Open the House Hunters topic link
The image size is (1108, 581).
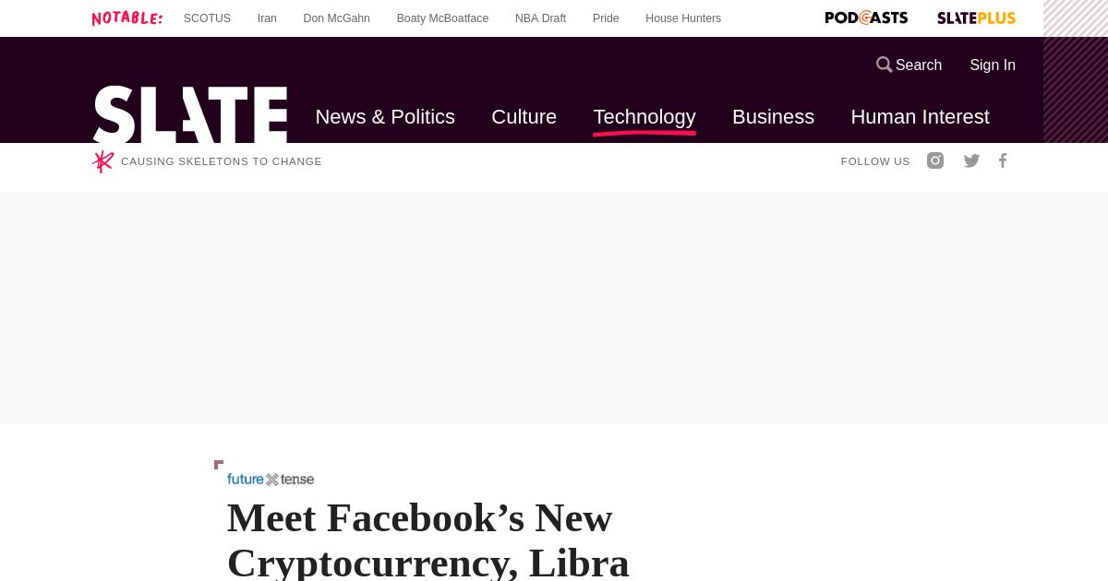click(x=683, y=18)
